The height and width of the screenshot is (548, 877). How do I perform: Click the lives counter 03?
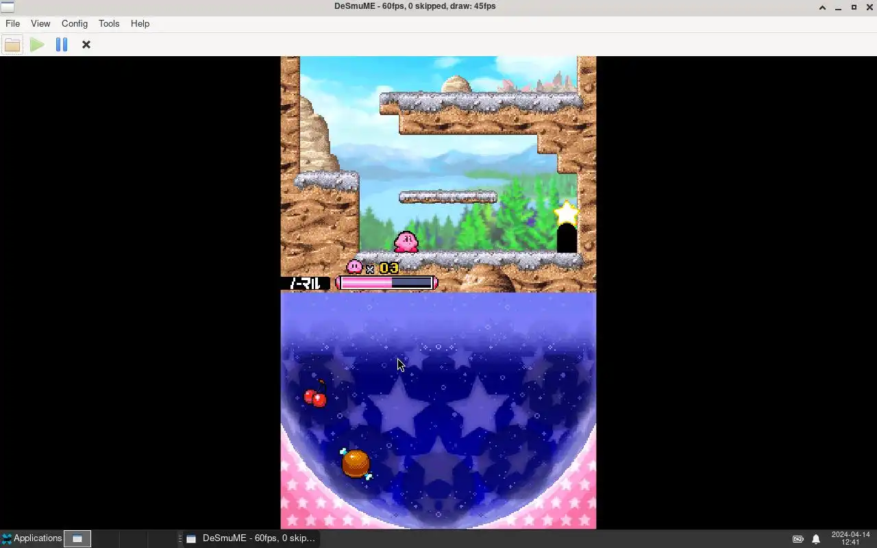pyautogui.click(x=389, y=268)
